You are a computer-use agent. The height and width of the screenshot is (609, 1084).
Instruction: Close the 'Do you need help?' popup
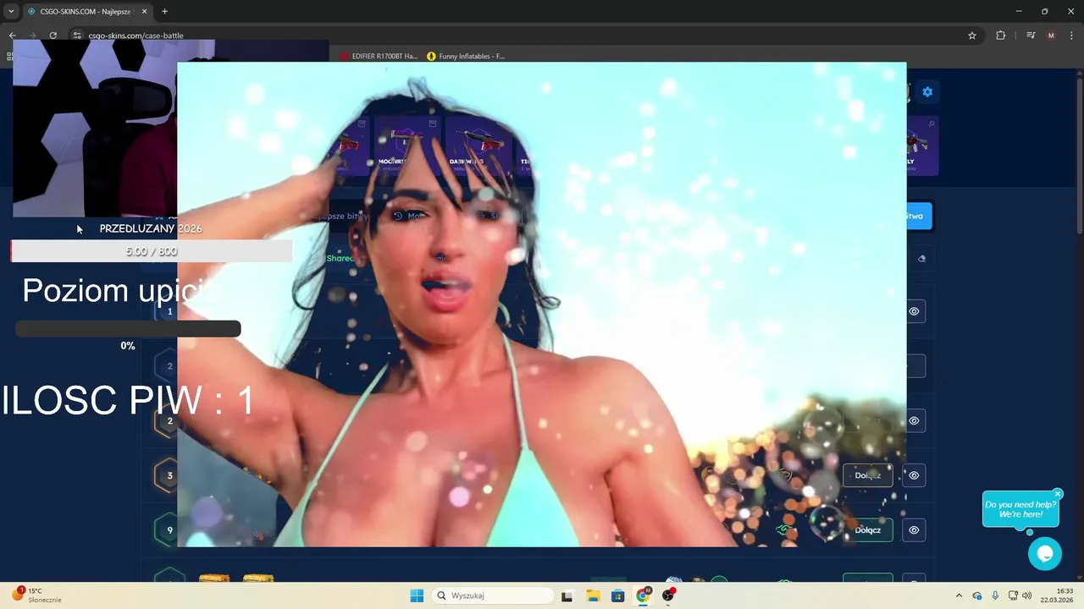(1058, 494)
